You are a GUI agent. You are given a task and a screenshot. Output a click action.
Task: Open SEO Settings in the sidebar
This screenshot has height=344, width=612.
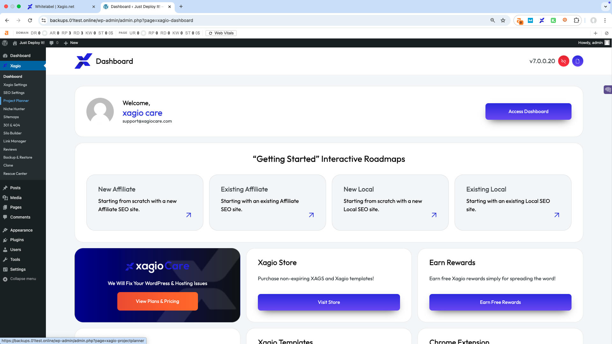[14, 93]
